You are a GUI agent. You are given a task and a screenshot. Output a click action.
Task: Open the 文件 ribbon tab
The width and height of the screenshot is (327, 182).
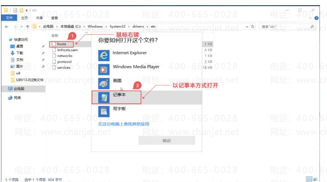[9, 18]
